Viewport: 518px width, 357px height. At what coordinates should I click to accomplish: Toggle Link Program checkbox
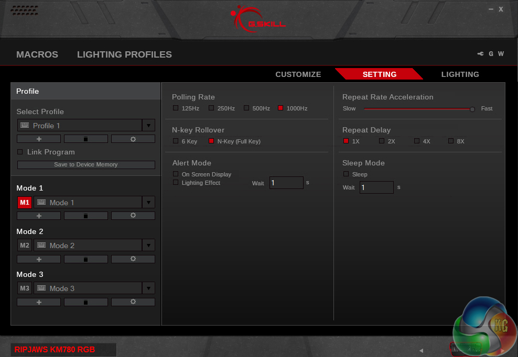(20, 152)
